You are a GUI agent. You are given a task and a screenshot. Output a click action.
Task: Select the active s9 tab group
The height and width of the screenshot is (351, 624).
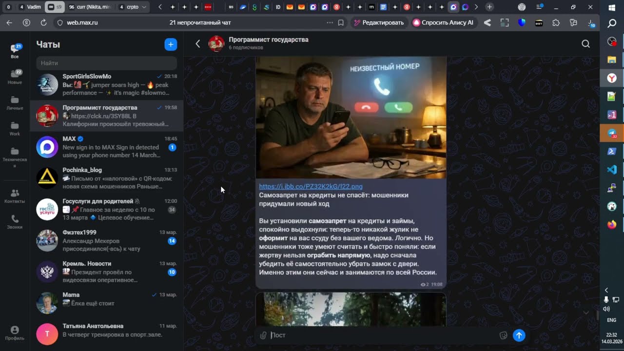pyautogui.click(x=55, y=7)
